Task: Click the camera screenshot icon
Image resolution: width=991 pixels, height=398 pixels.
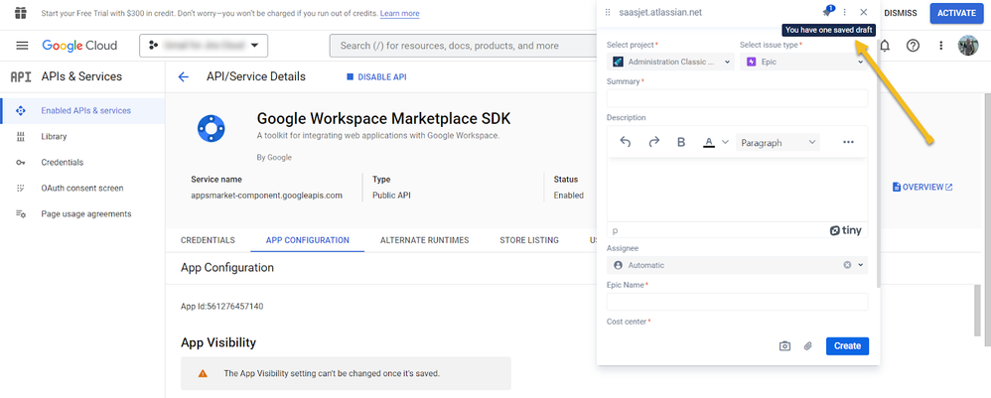Action: 784,345
